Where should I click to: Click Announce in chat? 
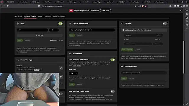coord(56,40)
